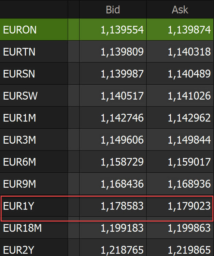Select the EUR3M symbol

point(19,140)
